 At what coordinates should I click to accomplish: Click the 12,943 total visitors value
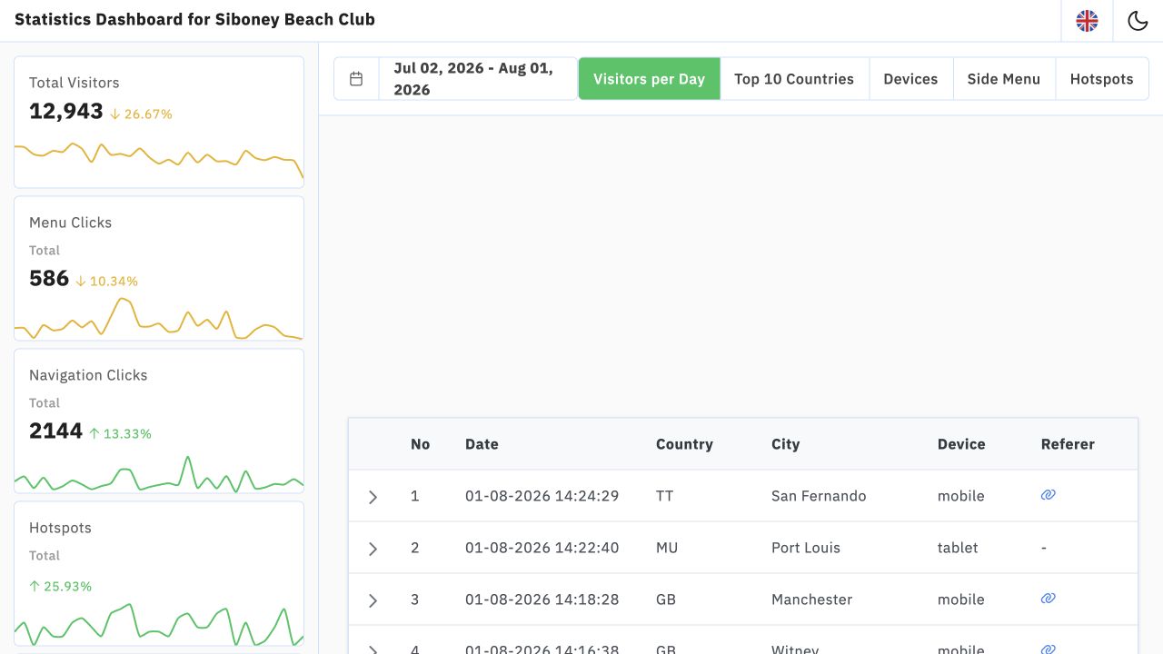point(66,112)
